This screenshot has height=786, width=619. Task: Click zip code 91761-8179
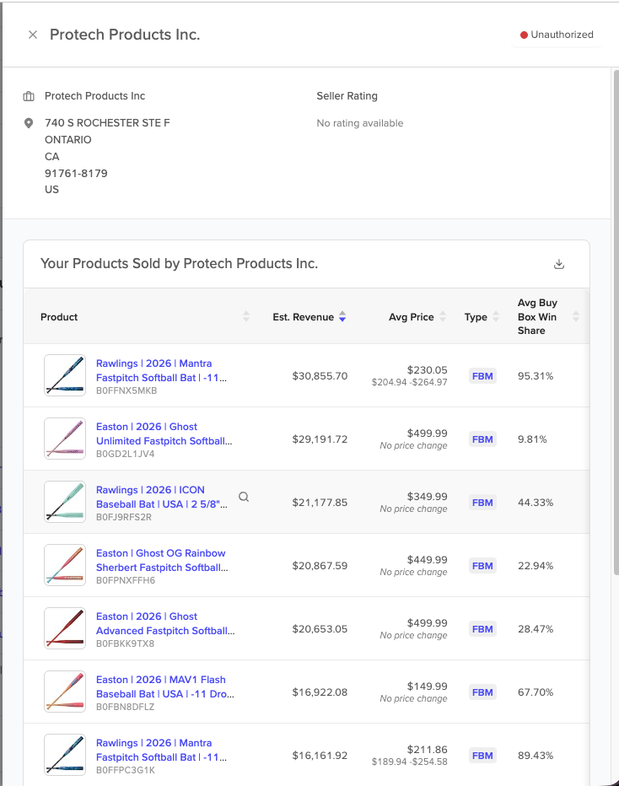point(76,174)
